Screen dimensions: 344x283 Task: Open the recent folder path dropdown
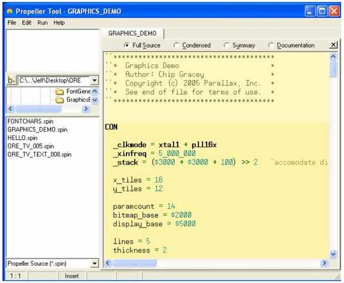coord(94,80)
